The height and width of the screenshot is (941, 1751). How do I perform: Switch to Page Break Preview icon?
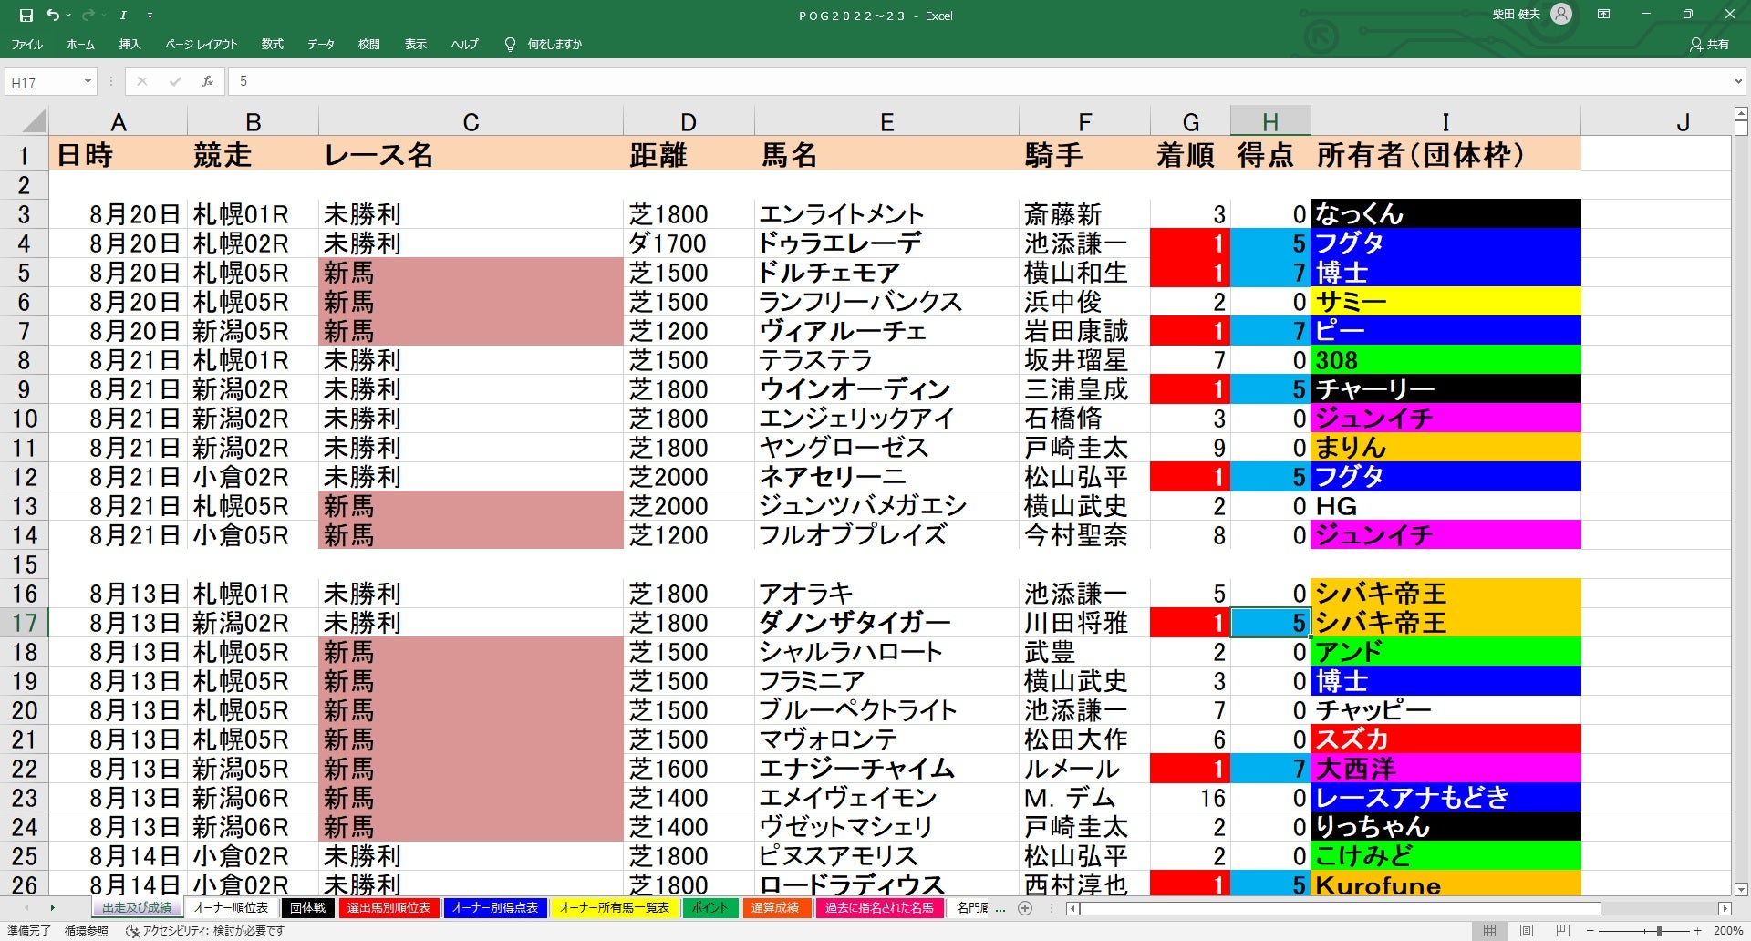coord(1562,931)
